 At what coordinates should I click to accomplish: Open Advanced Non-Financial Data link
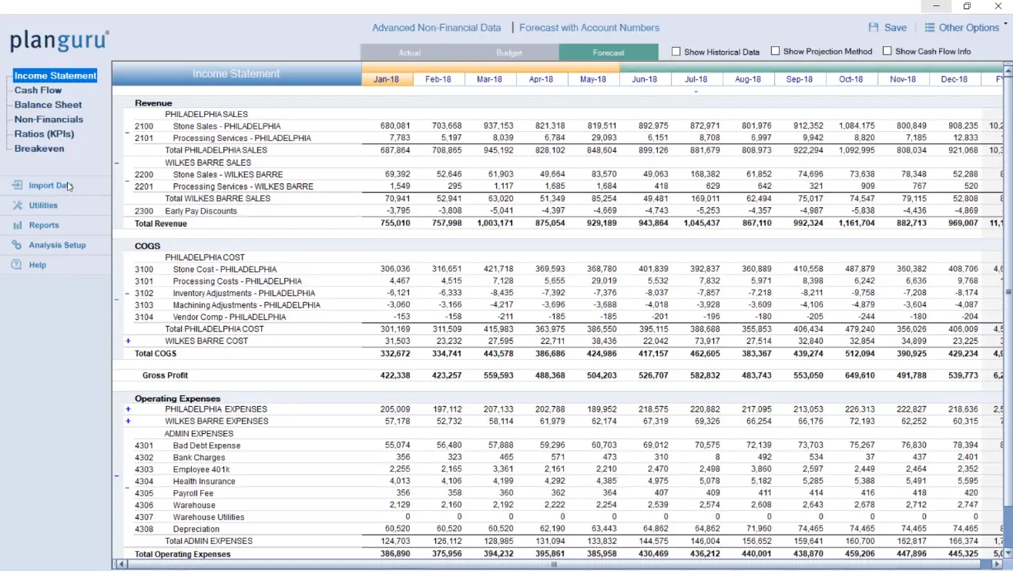point(437,28)
